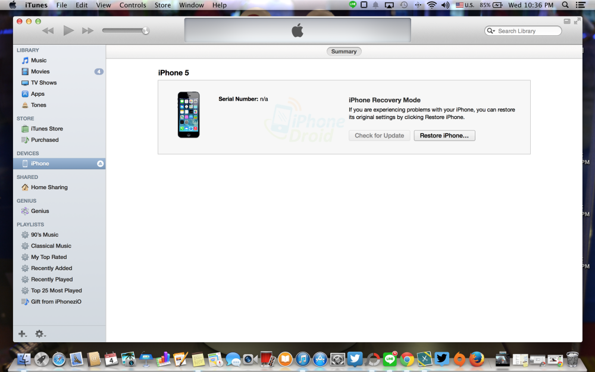Go back to the previous track

pyautogui.click(x=48, y=30)
